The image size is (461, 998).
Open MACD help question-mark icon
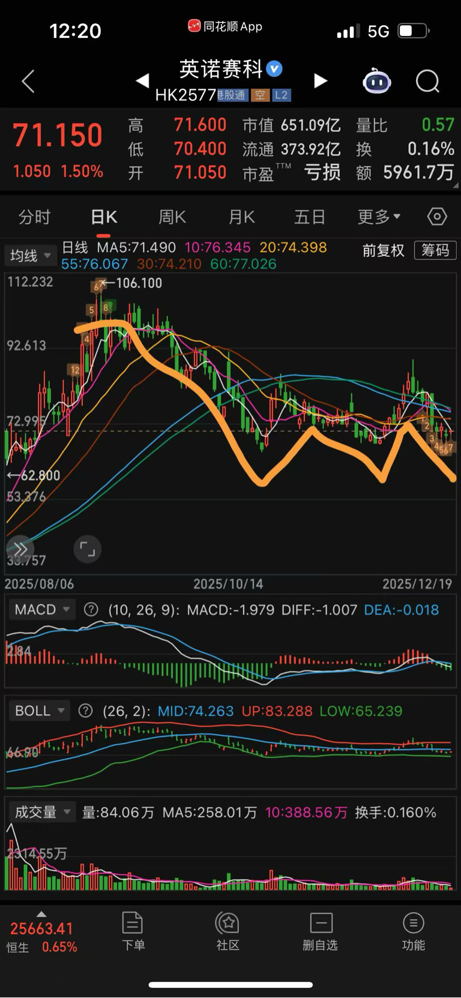(x=91, y=610)
